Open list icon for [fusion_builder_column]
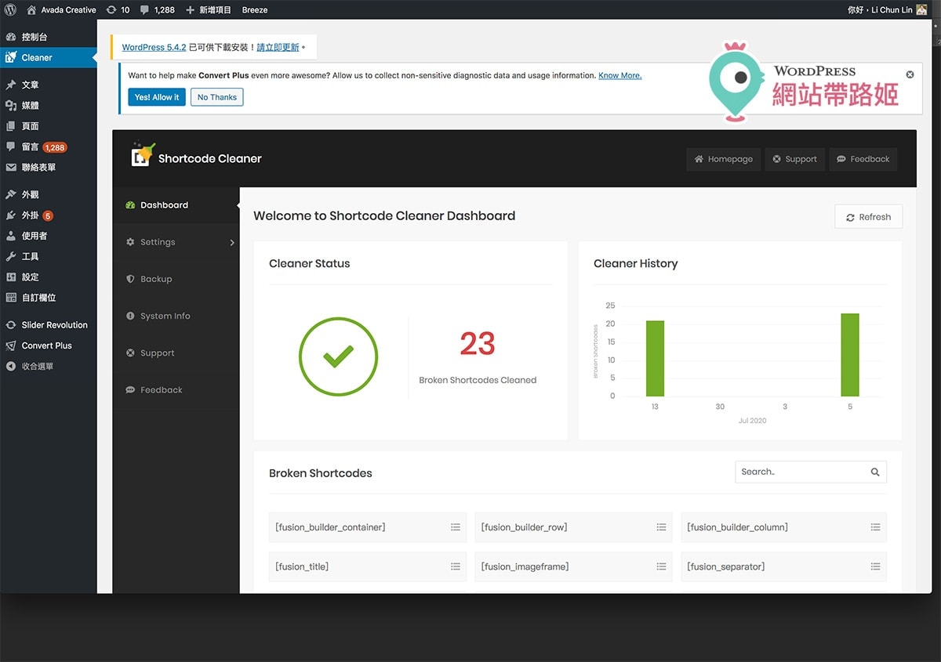 tap(875, 527)
